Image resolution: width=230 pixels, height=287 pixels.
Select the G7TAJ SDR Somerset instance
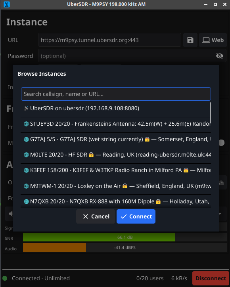[116, 139]
